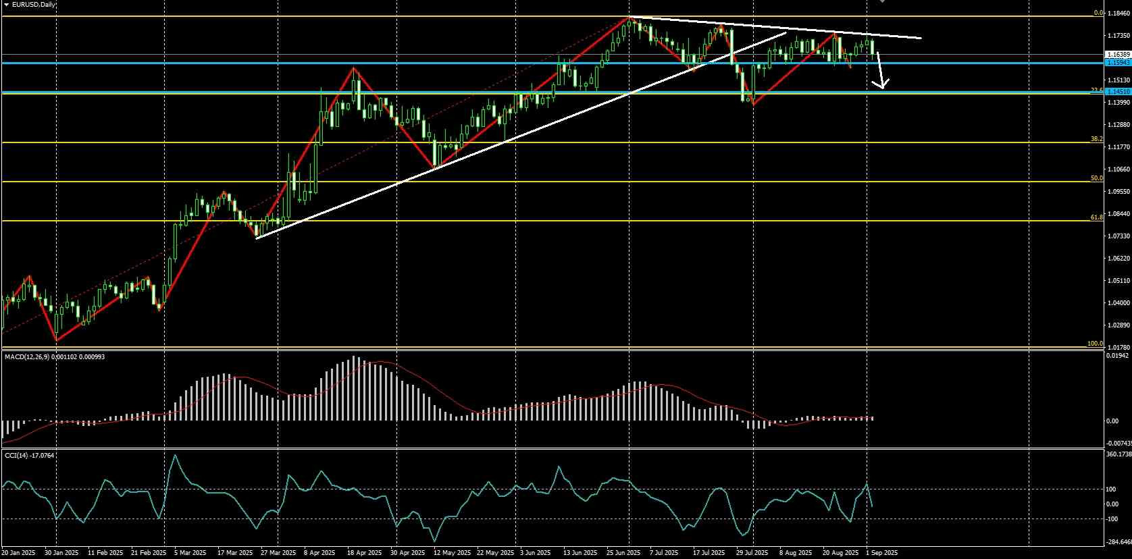1132x559 pixels.
Task: Click the 20 Jan 2025 date label
Action: tap(20, 553)
